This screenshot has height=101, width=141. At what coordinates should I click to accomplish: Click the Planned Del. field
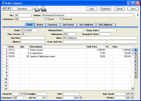coord(73,30)
